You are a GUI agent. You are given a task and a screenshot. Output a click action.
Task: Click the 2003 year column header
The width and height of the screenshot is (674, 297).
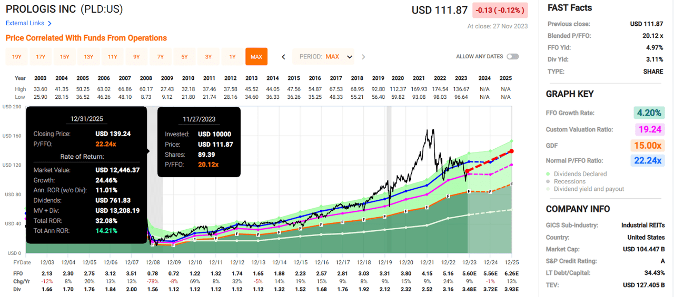pyautogui.click(x=40, y=78)
